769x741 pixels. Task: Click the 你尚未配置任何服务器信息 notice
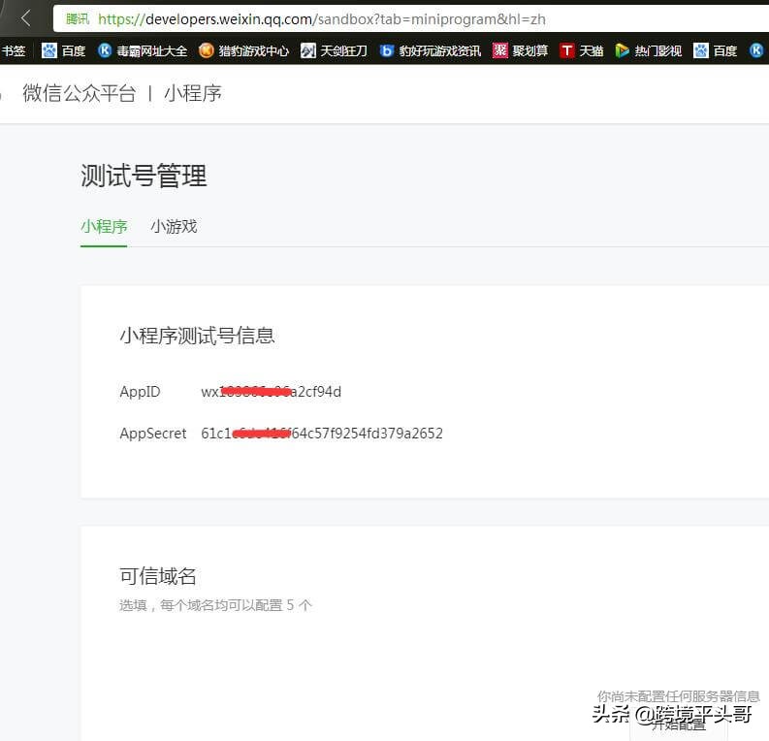(678, 696)
